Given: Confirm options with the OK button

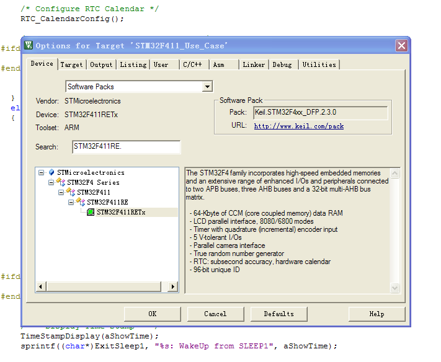Looking at the screenshot, I should 153,314.
